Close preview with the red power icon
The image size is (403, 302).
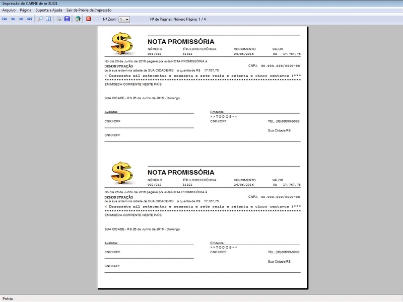coord(89,19)
